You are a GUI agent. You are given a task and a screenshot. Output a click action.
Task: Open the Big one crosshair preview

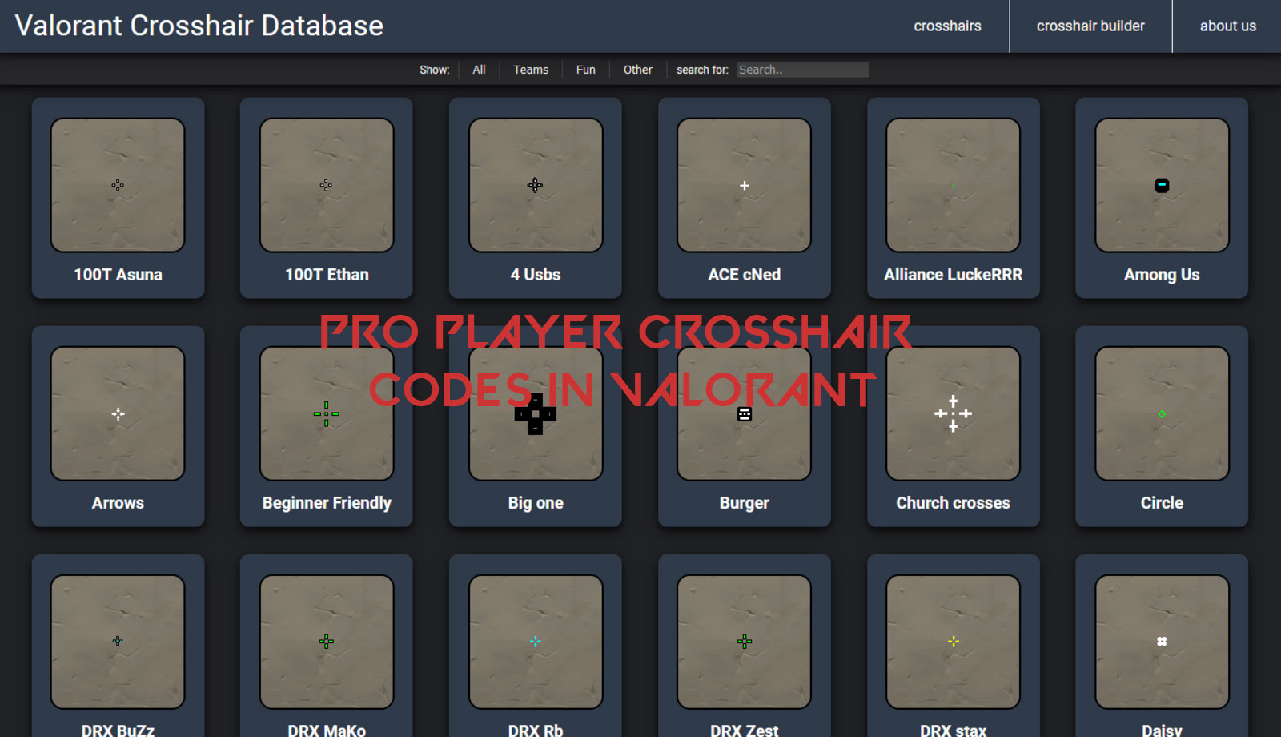tap(536, 413)
